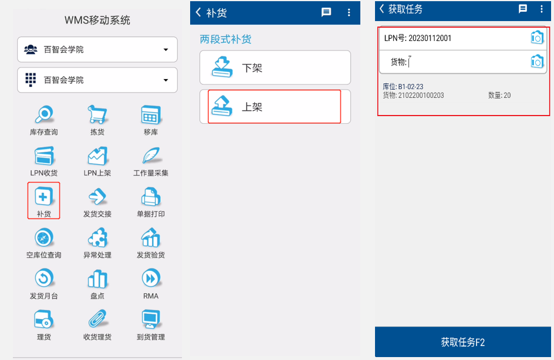Viewport: 554px width, 360px height.
Task: Open the 移库 move location icon
Action: click(151, 115)
